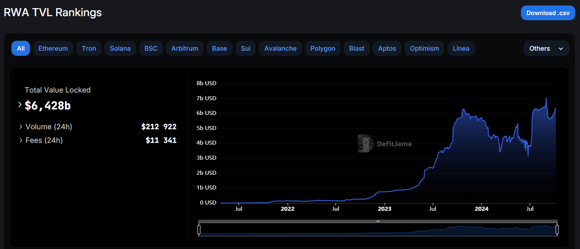Choose the Base chain filter

[x=219, y=48]
